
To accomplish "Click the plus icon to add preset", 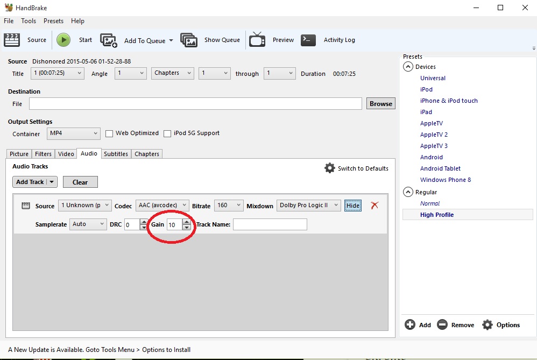I will [410, 324].
